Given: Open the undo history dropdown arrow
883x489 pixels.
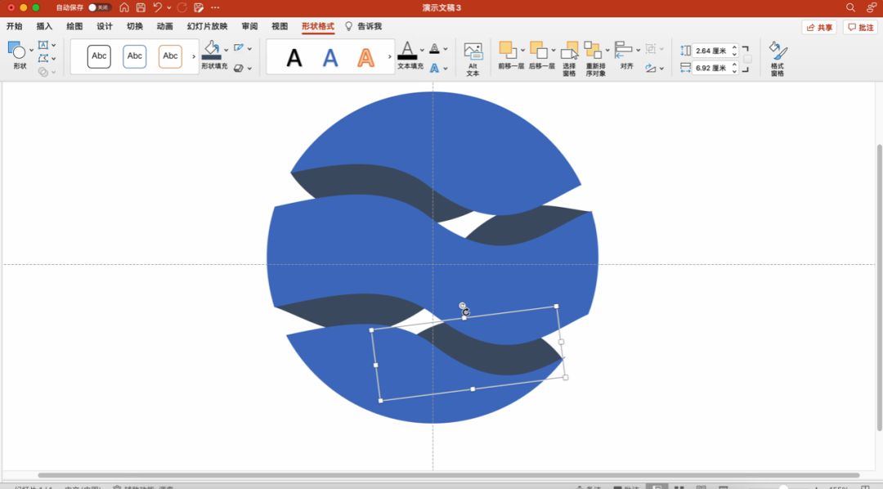Looking at the screenshot, I should (x=168, y=8).
